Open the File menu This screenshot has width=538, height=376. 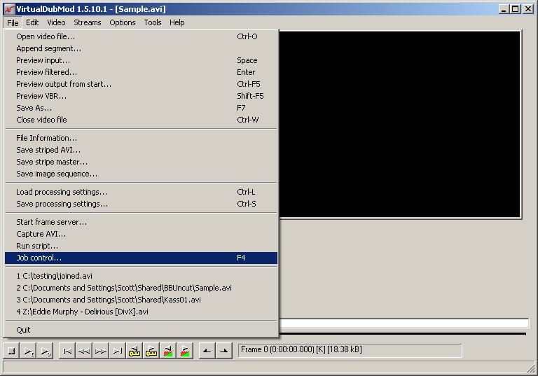pyautogui.click(x=13, y=22)
